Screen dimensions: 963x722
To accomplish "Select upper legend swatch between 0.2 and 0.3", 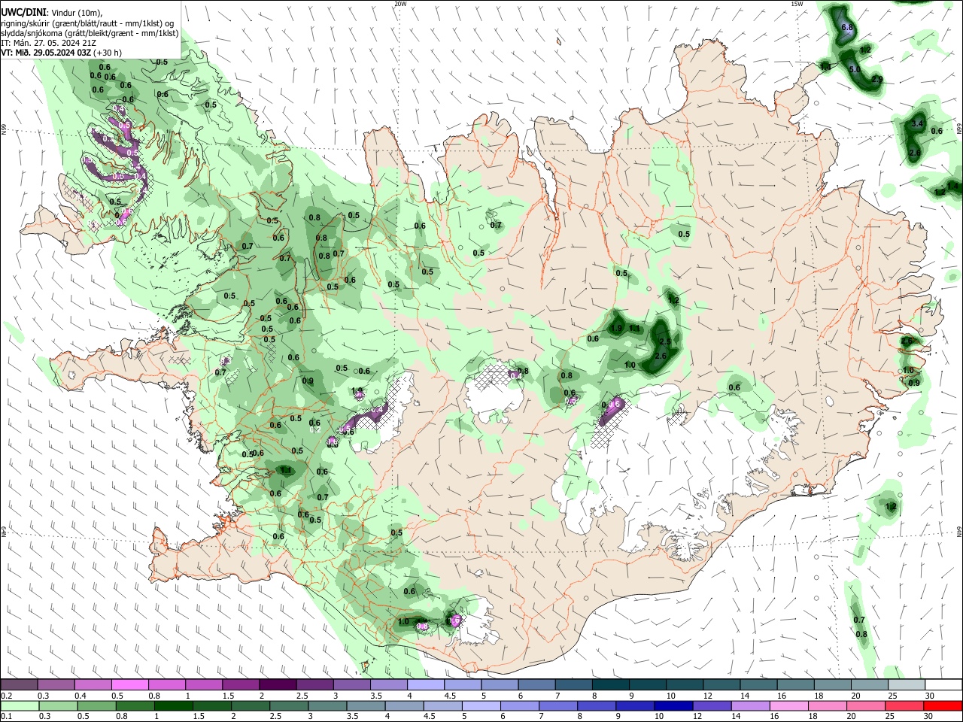I will [19, 685].
